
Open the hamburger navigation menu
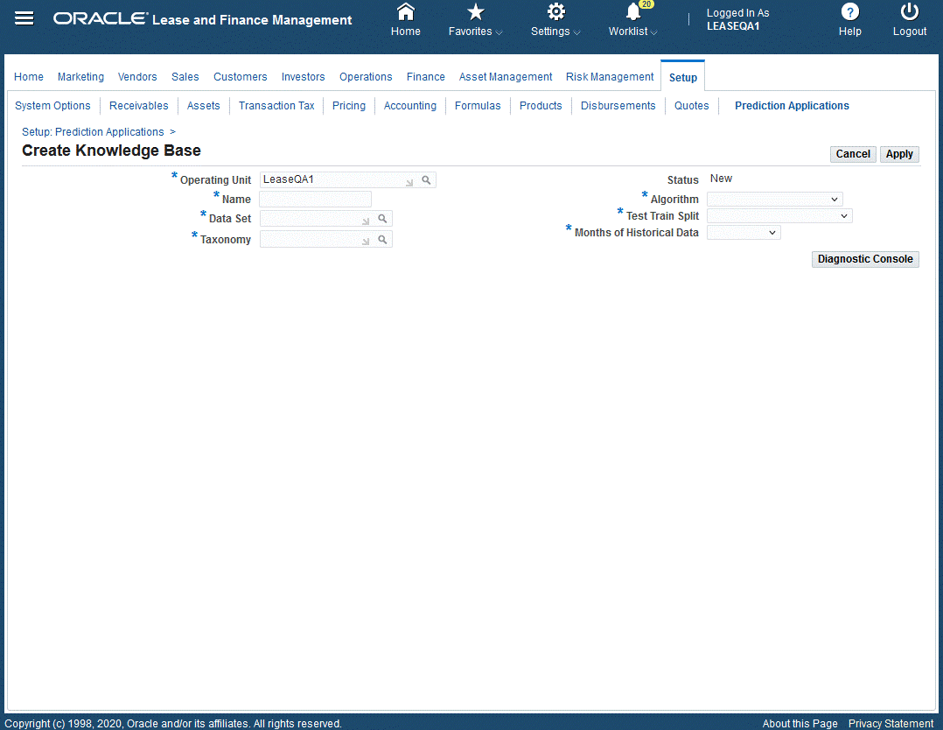click(x=24, y=18)
